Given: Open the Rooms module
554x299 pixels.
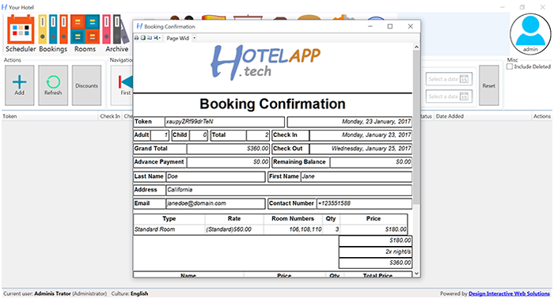Looking at the screenshot, I should (85, 33).
